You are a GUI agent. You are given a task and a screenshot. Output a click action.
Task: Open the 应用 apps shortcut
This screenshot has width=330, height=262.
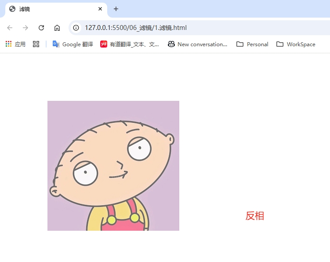[15, 44]
